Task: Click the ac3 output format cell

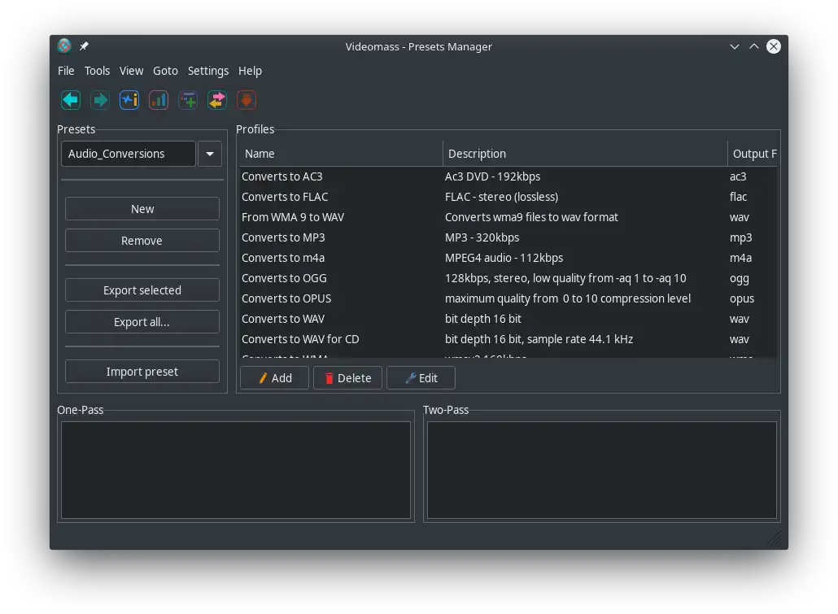Action: (738, 176)
